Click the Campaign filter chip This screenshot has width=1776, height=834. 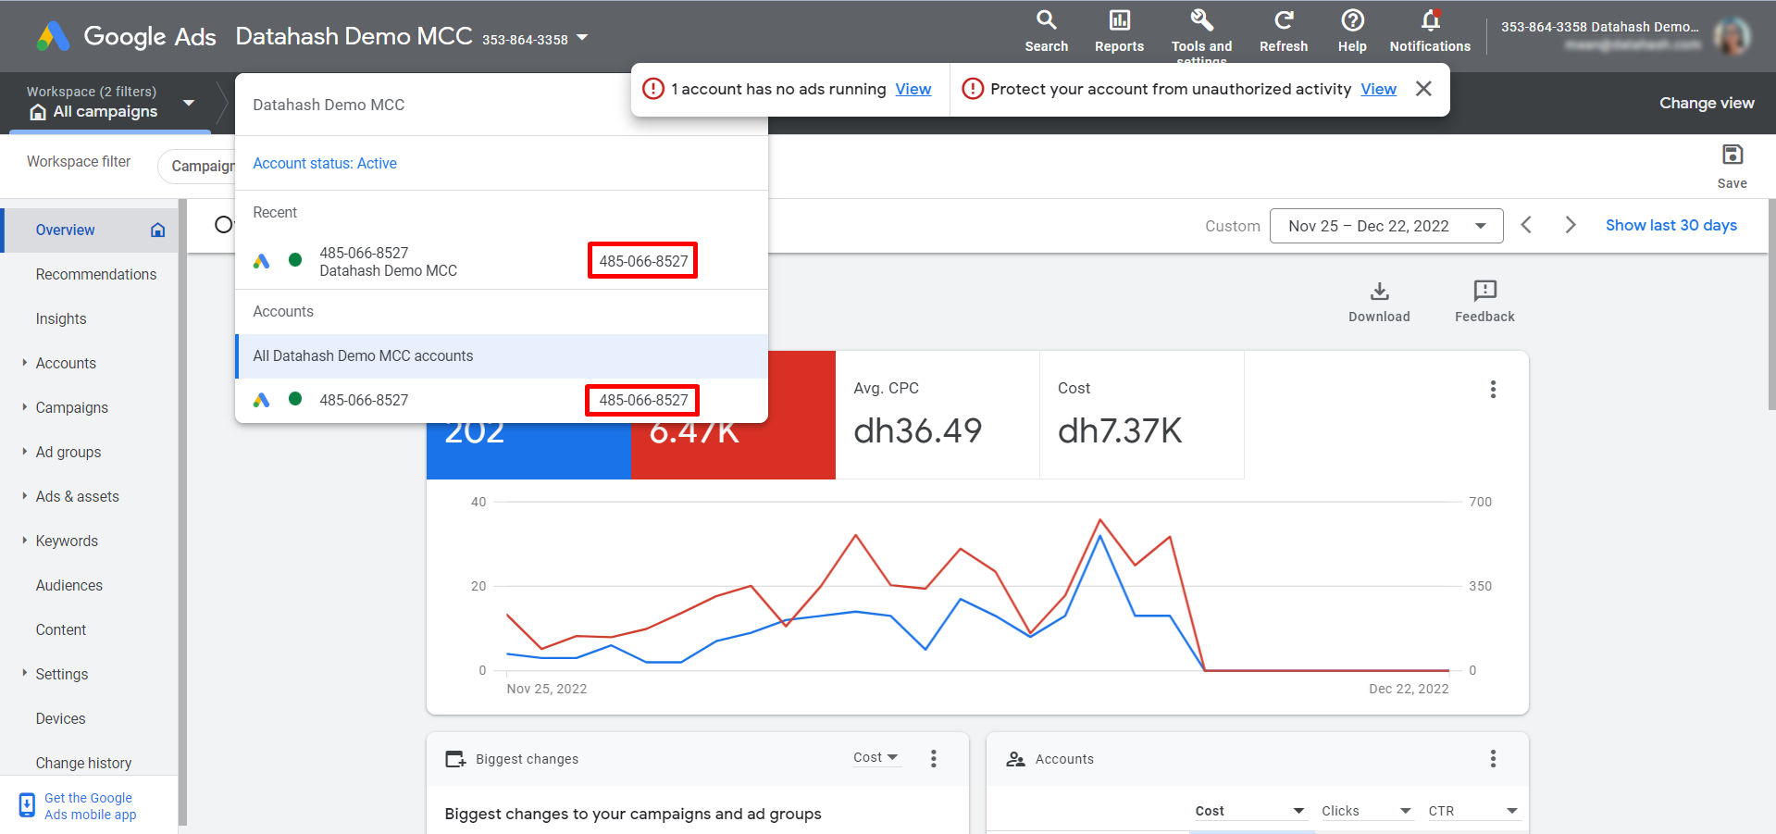click(198, 166)
